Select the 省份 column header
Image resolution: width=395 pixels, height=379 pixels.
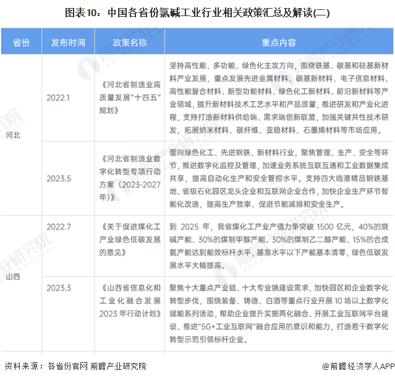point(22,42)
